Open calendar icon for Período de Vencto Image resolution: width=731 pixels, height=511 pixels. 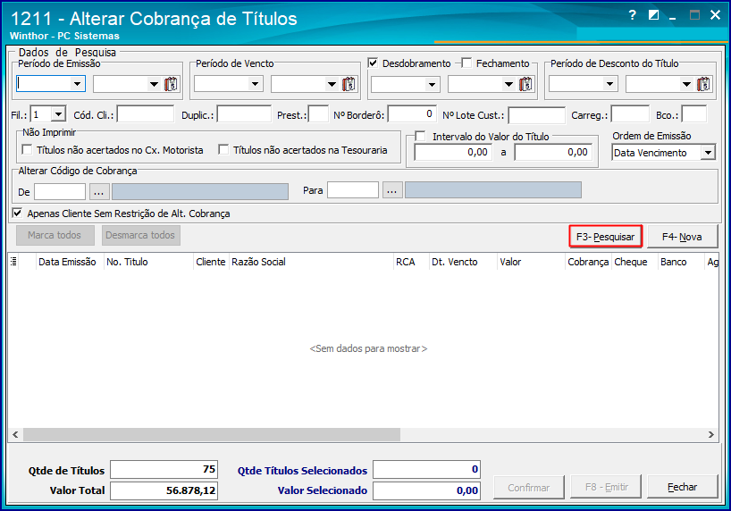tap(349, 84)
